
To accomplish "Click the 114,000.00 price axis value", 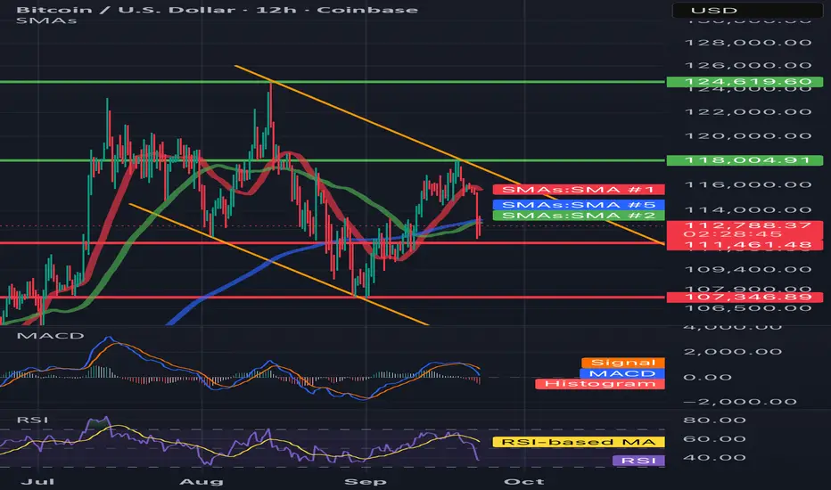I will [748, 209].
